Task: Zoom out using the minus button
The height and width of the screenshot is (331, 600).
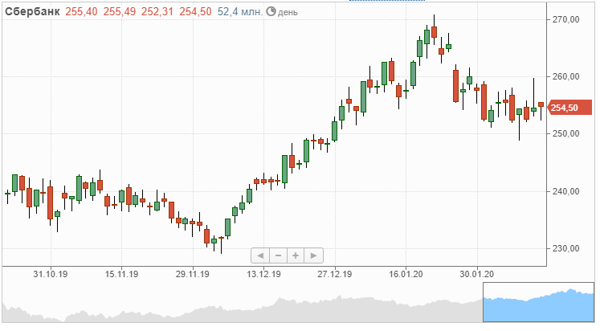Action: point(279,255)
